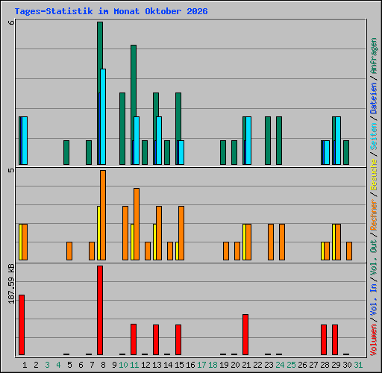
Task: Click the red Volumen bar on day 21
Action: (245, 334)
